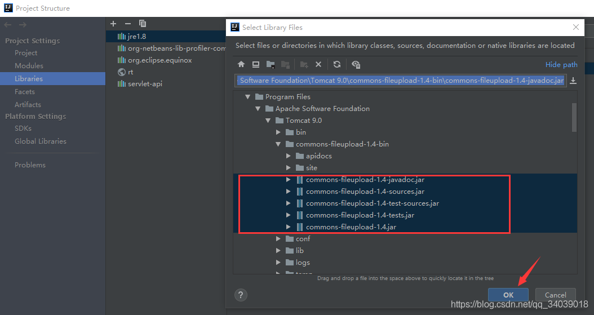
Task: Click the module directory toolbar icon
Action: click(x=285, y=64)
